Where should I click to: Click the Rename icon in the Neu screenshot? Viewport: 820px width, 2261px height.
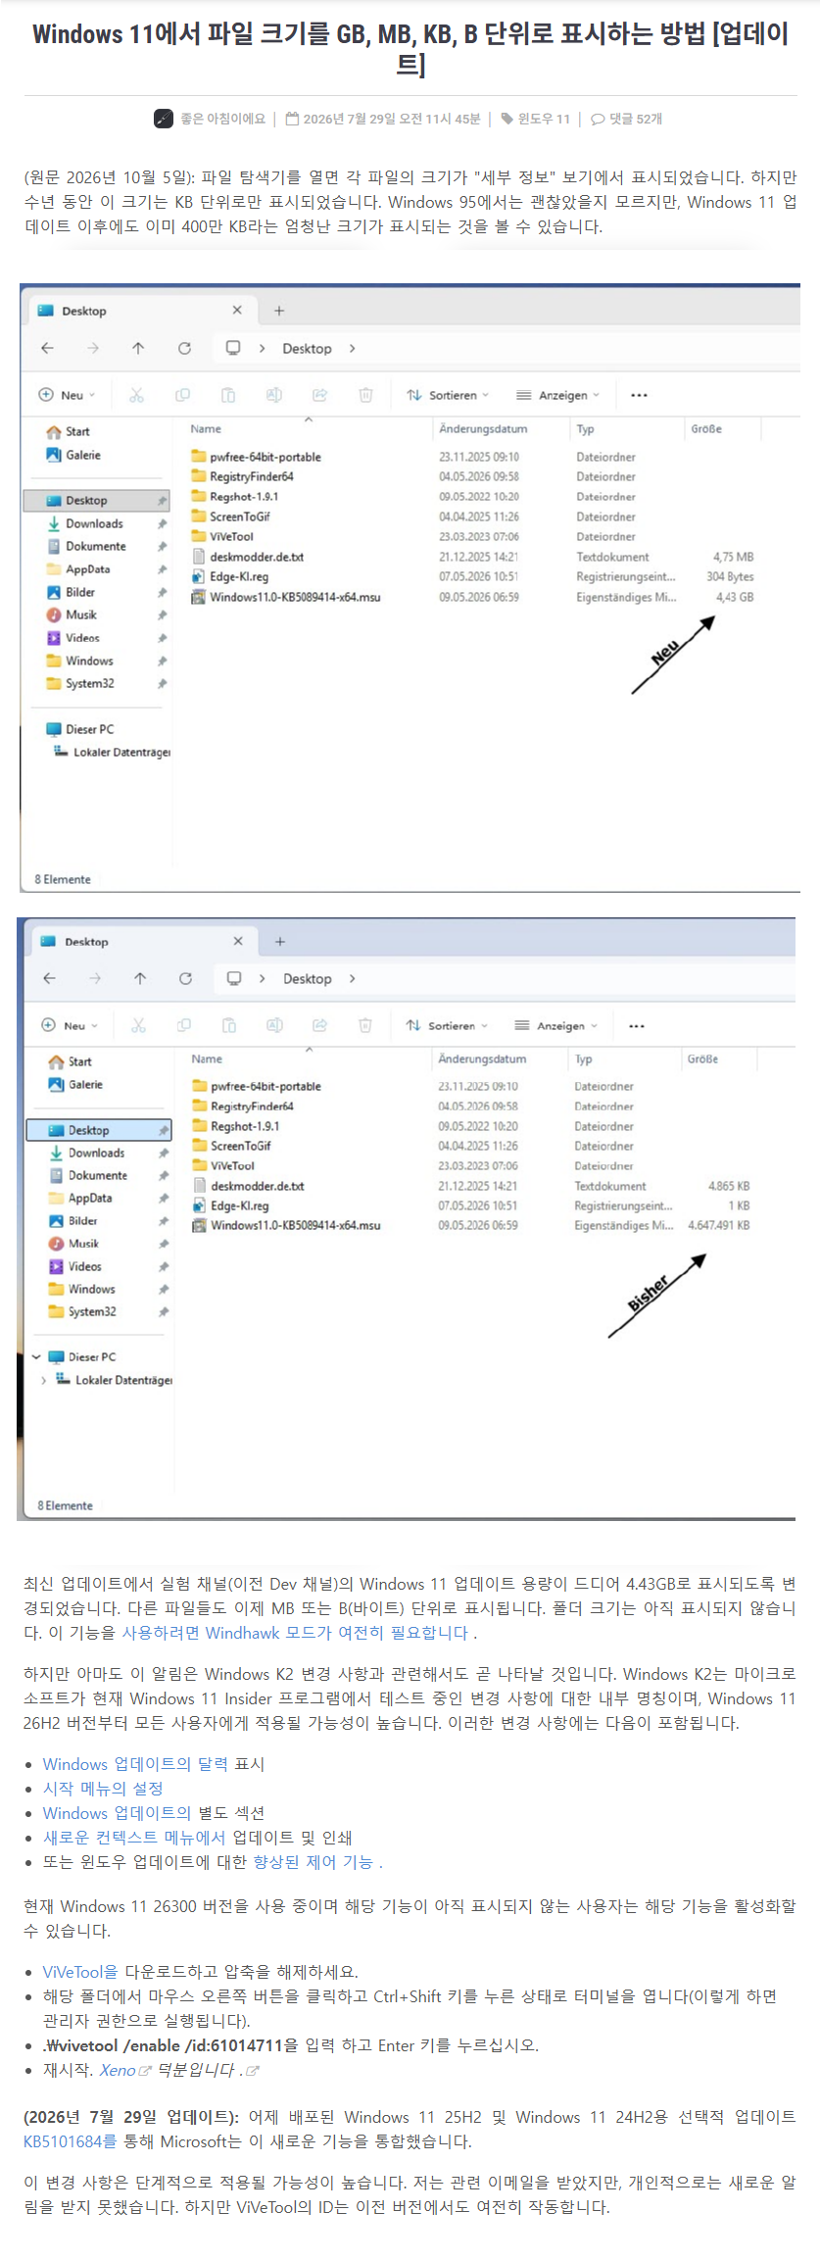click(x=274, y=395)
